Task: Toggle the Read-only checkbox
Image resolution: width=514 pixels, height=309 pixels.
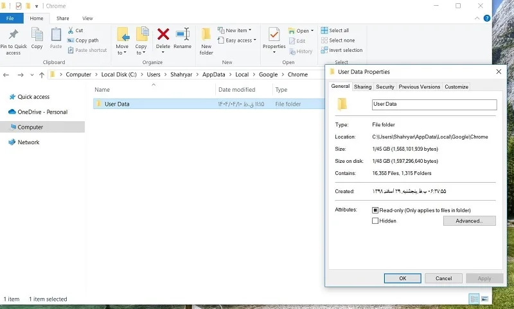Action: (375, 210)
